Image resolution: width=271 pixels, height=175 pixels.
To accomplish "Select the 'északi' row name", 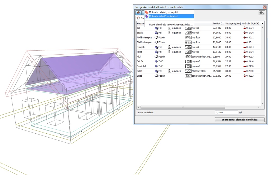I will click(140, 33).
